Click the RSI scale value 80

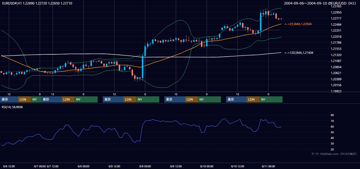332,115
